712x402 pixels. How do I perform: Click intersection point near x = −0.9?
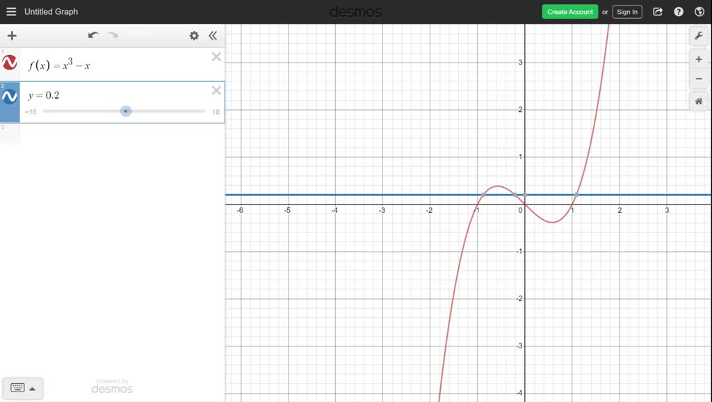(x=483, y=195)
